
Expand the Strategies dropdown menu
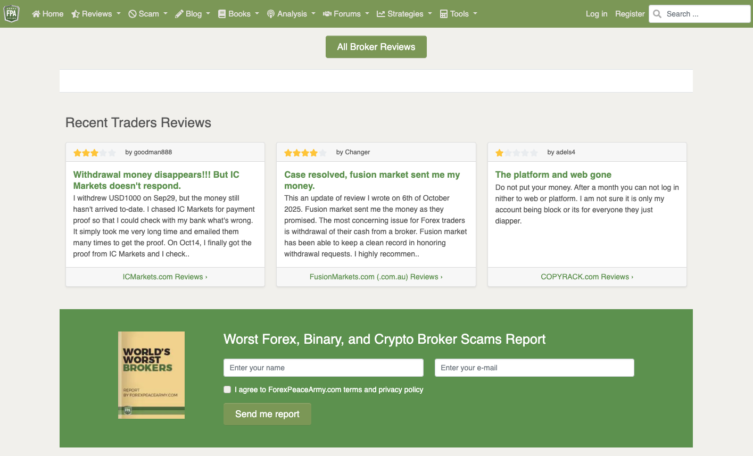(404, 14)
